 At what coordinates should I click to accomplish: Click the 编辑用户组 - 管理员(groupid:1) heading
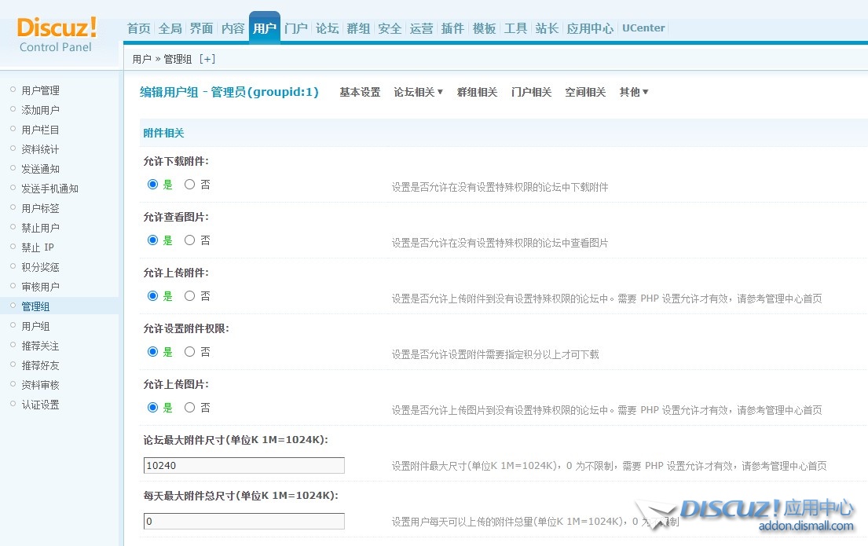[x=229, y=92]
